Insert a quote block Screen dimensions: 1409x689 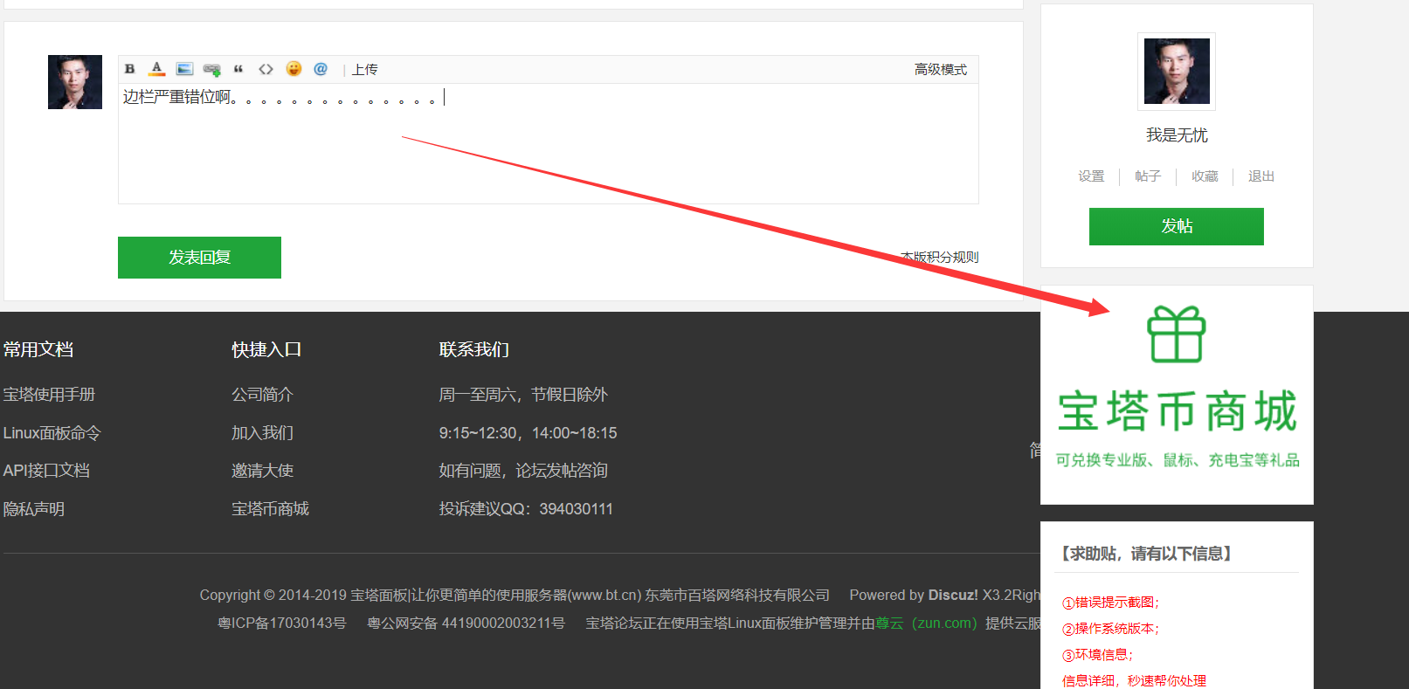click(x=238, y=69)
